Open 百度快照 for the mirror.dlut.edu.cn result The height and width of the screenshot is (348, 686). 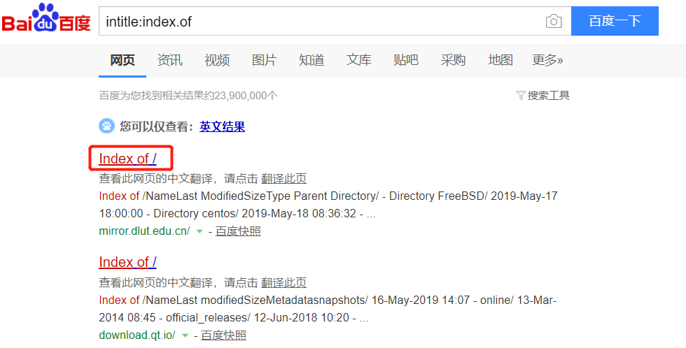pos(238,231)
